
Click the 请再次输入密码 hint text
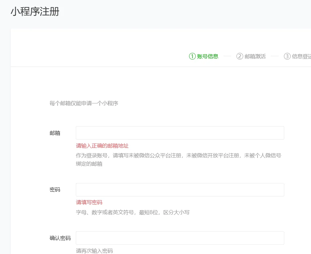pos(95,250)
